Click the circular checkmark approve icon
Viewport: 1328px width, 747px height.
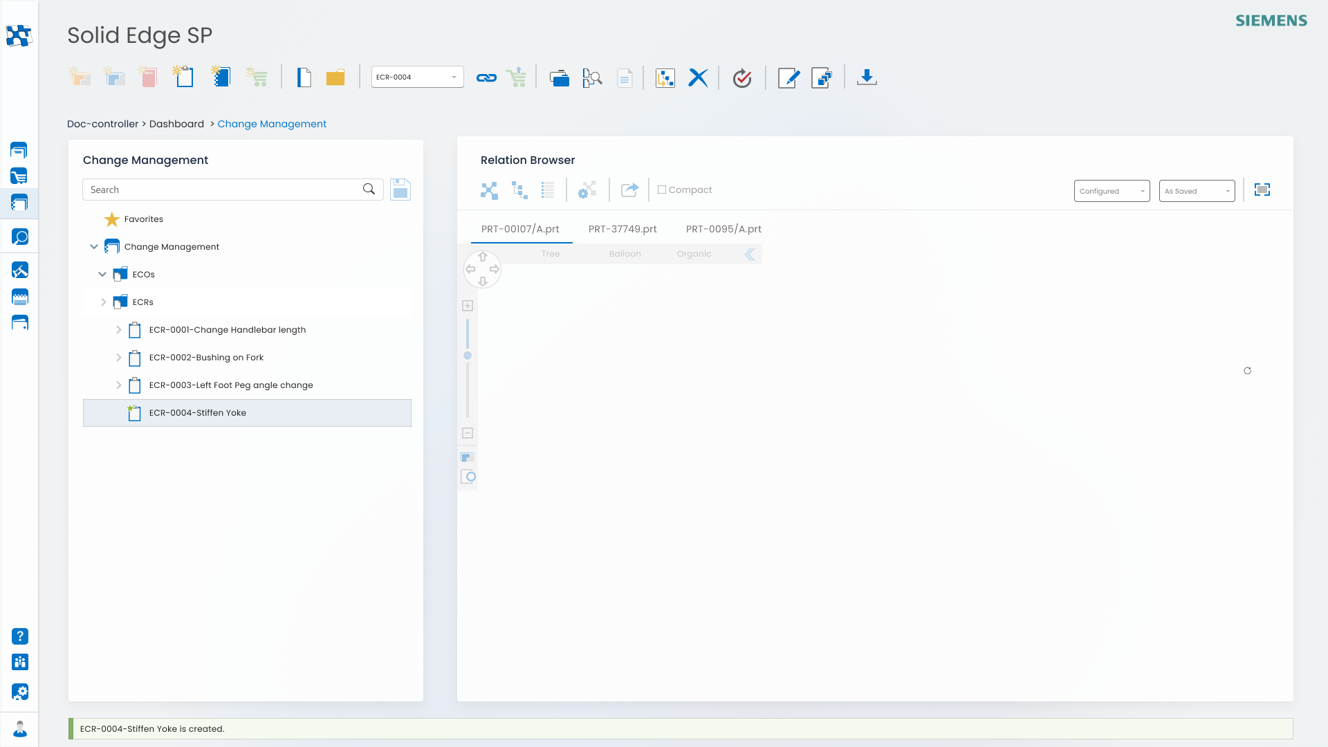point(742,77)
